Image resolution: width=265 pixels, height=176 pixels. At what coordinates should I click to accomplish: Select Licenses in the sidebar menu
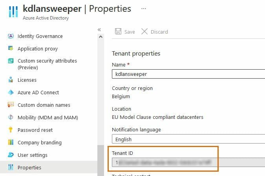[x=27, y=80]
